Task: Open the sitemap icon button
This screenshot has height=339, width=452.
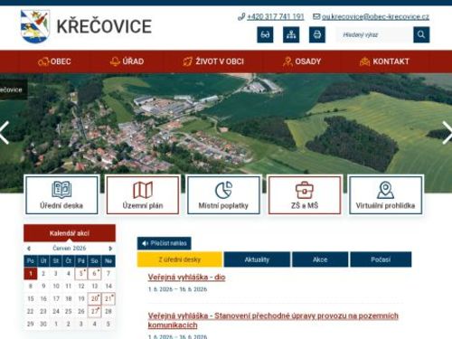Action: (x=291, y=34)
